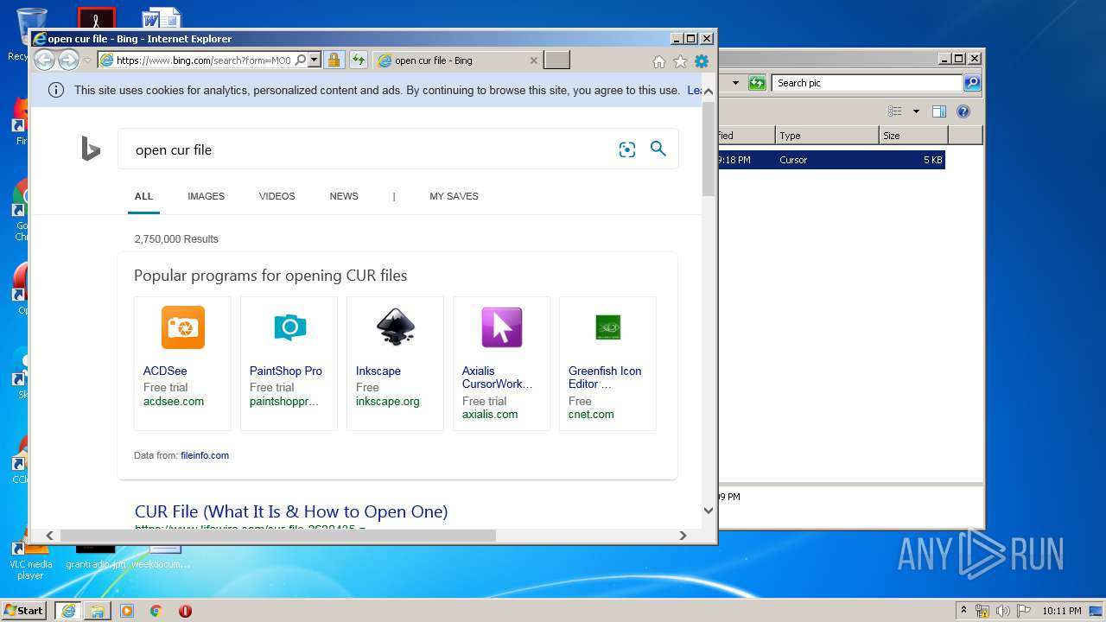Open Inkscape link

pyautogui.click(x=378, y=371)
